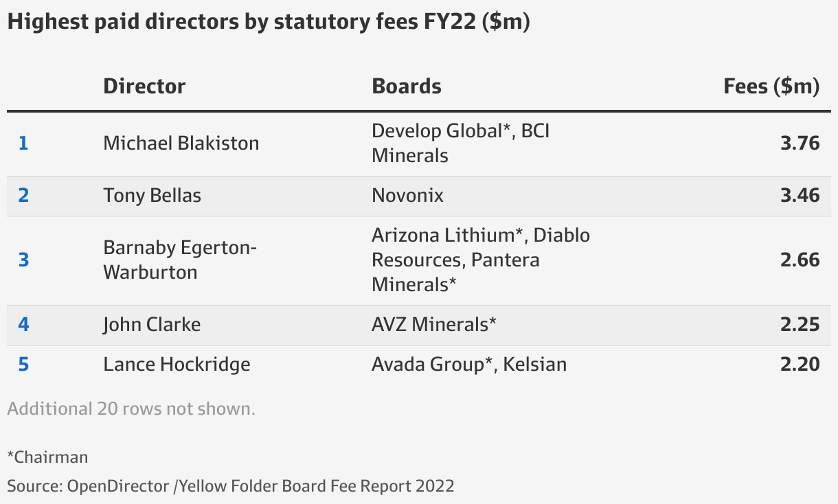
Task: Select the Tony Bellas name cell
Action: [x=152, y=195]
